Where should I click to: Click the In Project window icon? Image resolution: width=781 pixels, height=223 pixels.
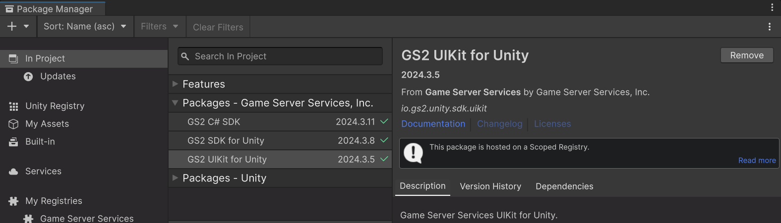click(13, 58)
